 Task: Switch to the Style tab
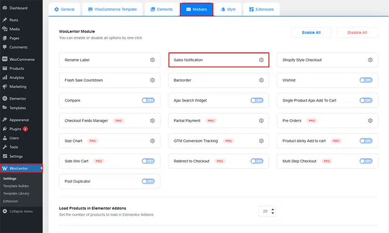[x=228, y=9]
